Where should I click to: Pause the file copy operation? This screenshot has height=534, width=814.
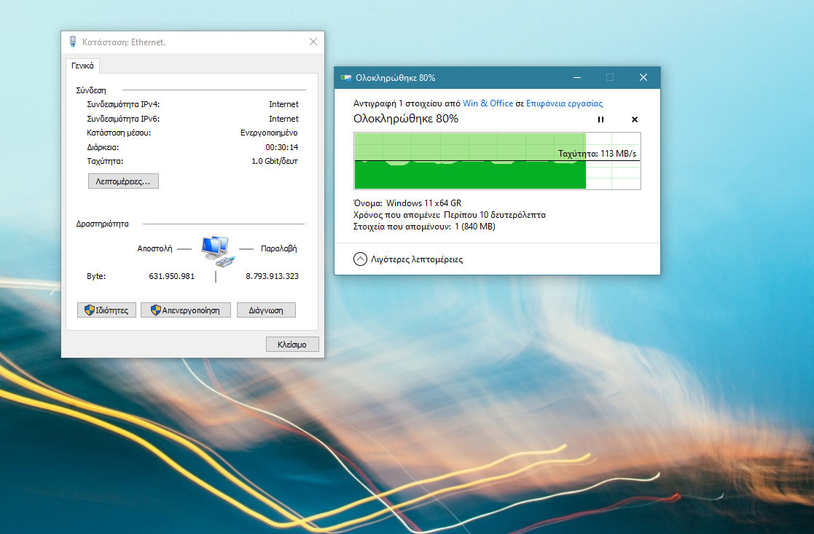pyautogui.click(x=600, y=119)
